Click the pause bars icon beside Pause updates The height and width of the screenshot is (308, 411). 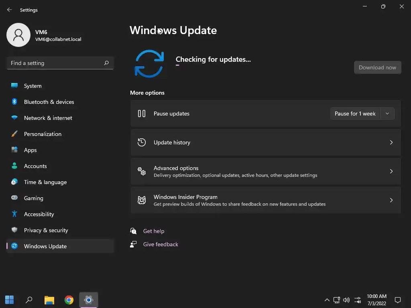click(142, 113)
